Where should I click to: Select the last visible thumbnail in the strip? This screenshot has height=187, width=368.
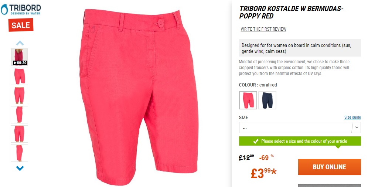tap(20, 153)
